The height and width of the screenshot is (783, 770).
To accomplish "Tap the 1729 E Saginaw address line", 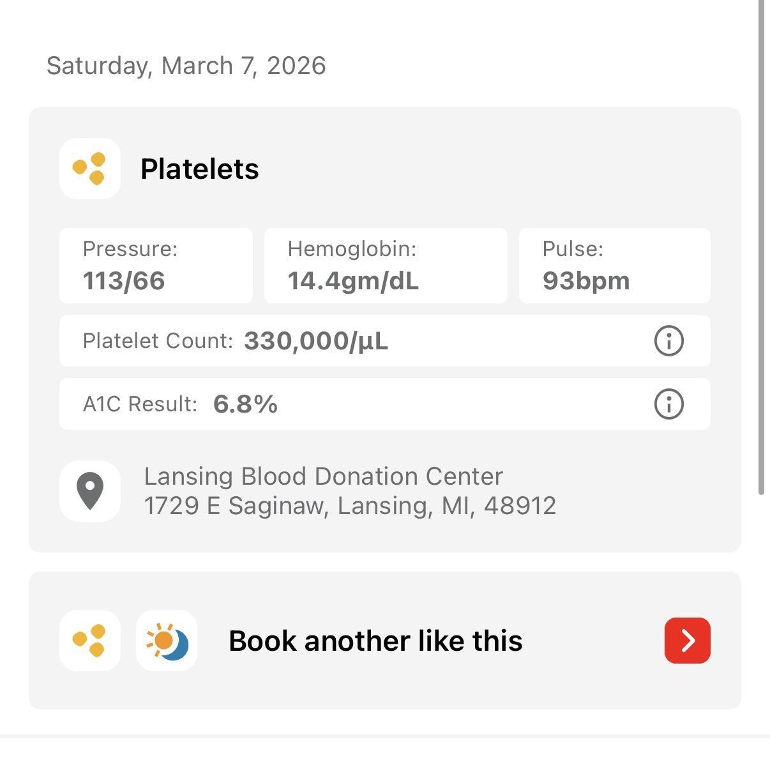I will pos(350,506).
